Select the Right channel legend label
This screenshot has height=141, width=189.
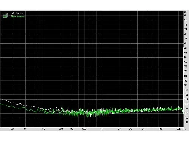point(17,17)
